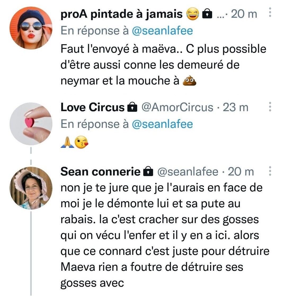Expand the more options menu on Sean connerie's tweet
This screenshot has width=286, height=298.
(x=270, y=171)
